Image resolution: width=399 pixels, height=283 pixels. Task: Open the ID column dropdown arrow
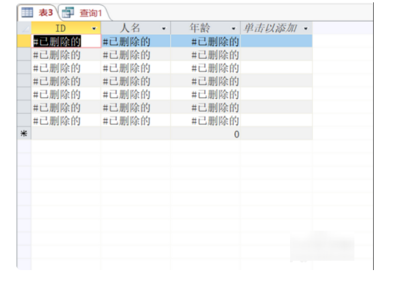94,29
